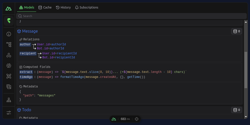Viewport: 250px width, 125px height.
Task: Click the Nuxt logo in bottom floating bar
Action: [x=114, y=119]
